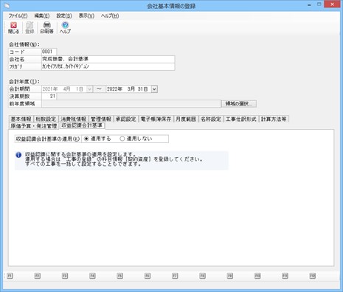Click the F12 function key button
The width and height of the screenshot is (343, 292).
(312, 276)
